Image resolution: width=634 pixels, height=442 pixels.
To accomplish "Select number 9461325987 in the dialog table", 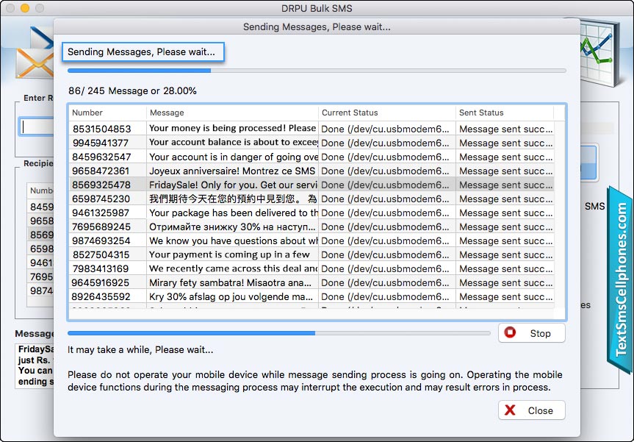I will tap(100, 213).
